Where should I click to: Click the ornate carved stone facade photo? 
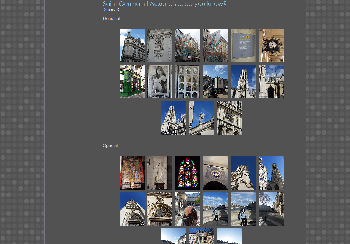click(x=160, y=46)
